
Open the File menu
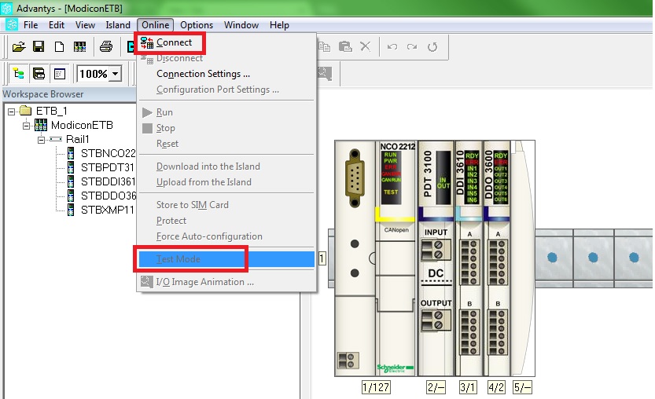(31, 25)
